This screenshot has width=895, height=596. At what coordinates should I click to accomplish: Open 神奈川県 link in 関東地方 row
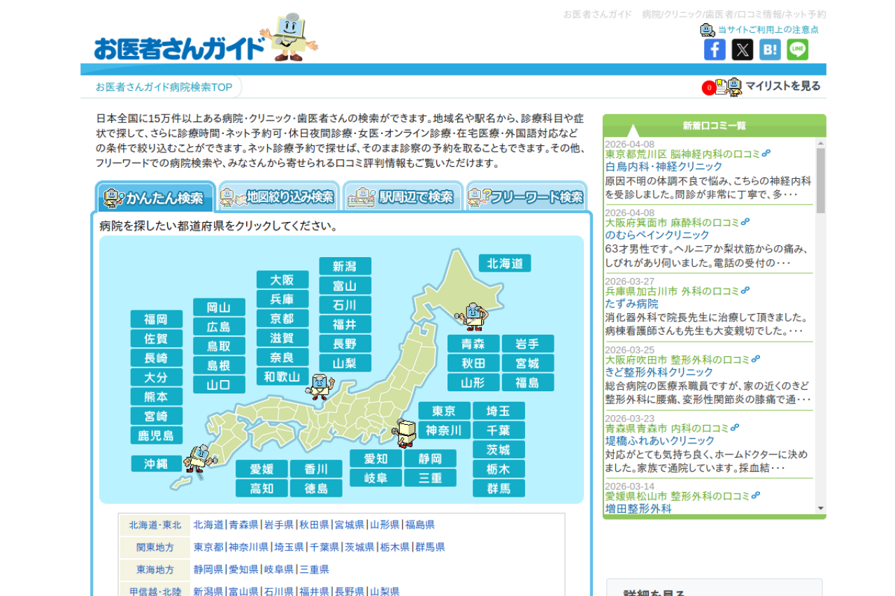click(248, 547)
